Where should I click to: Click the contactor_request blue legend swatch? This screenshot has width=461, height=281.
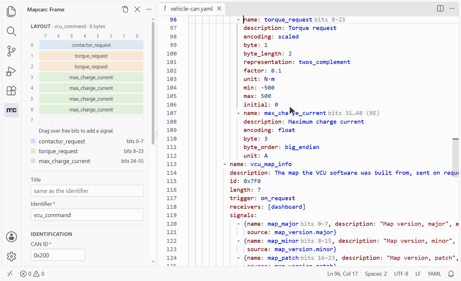pos(33,141)
